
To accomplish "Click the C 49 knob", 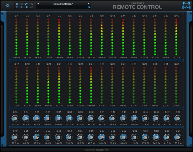I will point(15,137).
